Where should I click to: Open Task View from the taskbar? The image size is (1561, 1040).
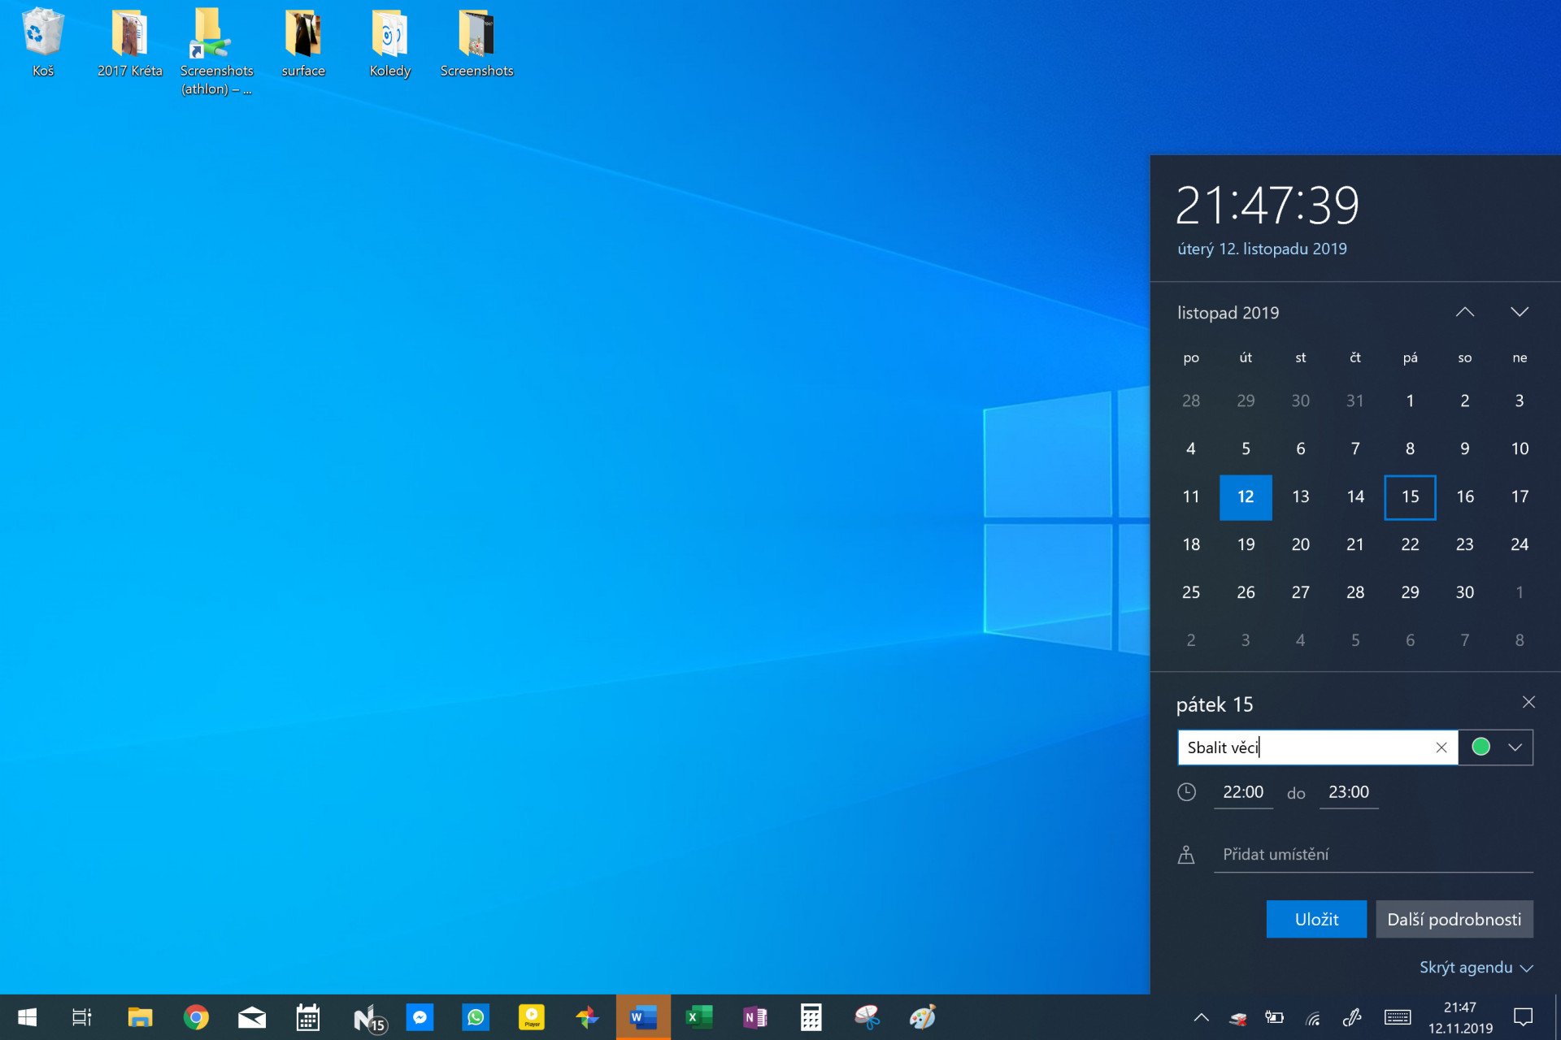(x=82, y=1017)
